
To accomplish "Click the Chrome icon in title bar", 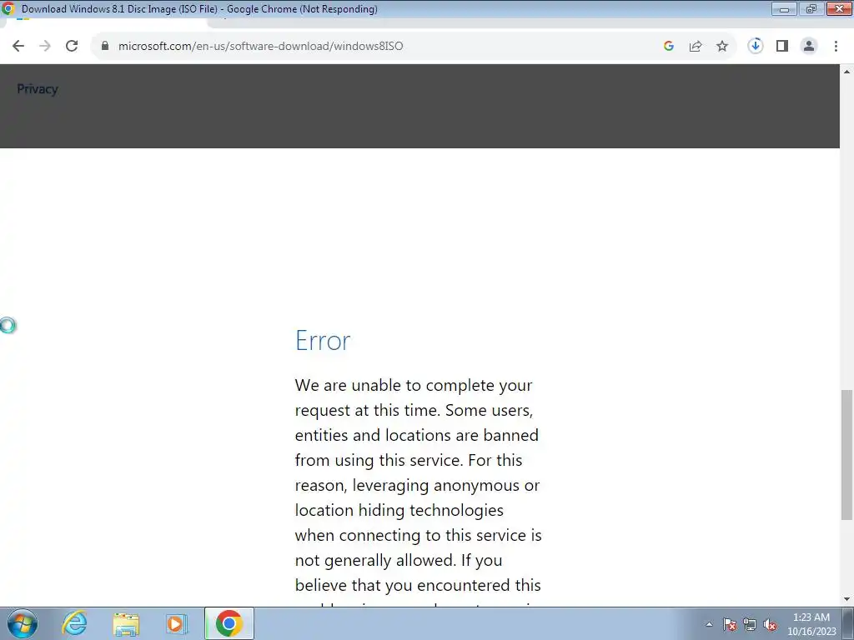I will (8, 8).
